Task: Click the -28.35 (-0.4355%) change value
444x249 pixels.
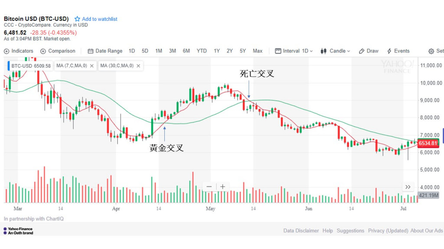Action: point(53,33)
